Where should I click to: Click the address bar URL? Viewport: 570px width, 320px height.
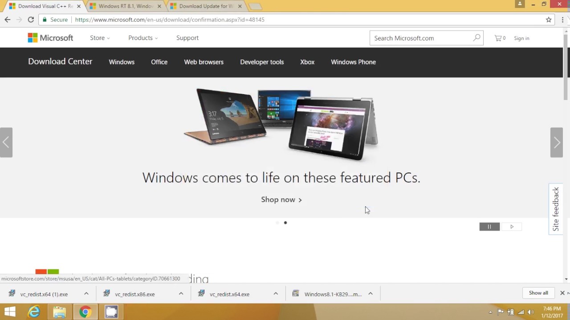(x=170, y=20)
